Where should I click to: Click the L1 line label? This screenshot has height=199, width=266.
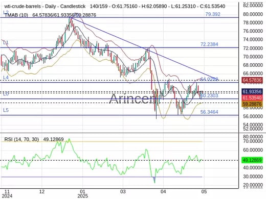[x=6, y=43]
